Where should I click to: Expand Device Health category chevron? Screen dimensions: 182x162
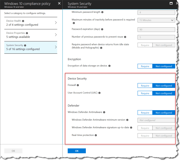click(x=56, y=23)
